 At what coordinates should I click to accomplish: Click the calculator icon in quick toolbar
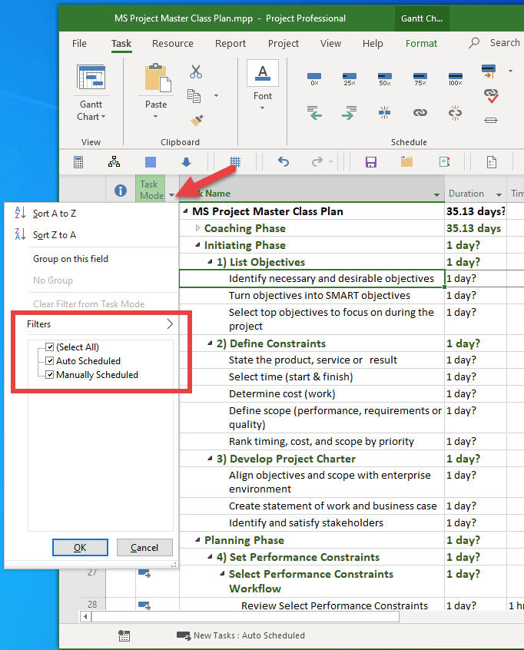[x=78, y=162]
